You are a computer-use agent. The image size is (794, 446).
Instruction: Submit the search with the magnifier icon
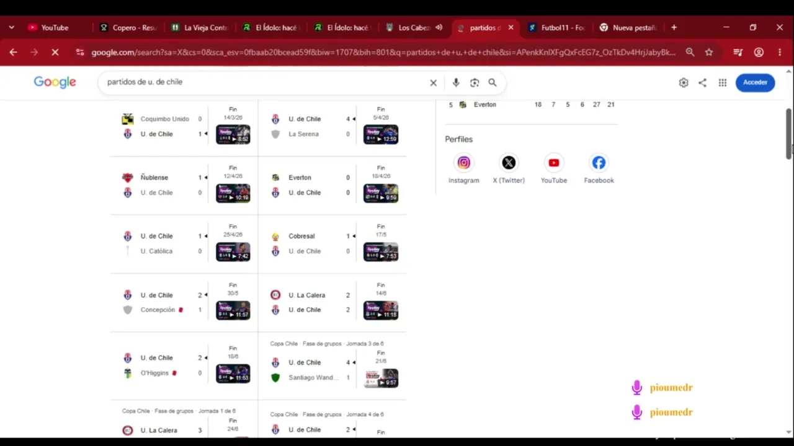pyautogui.click(x=493, y=82)
